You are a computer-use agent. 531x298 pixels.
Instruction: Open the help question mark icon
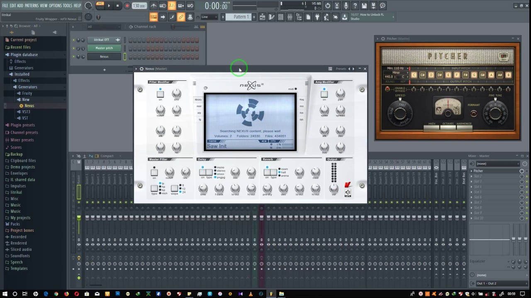[x=355, y=6]
